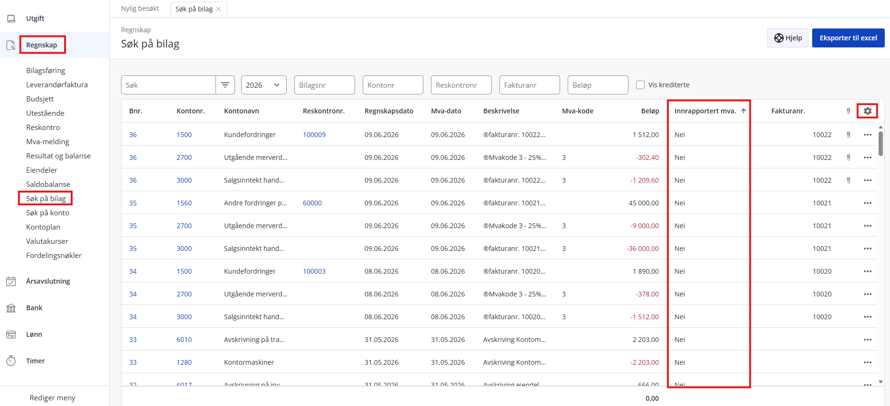Screen dimensions: 890x406
Task: Click the Kontonr filter field
Action: click(393, 85)
